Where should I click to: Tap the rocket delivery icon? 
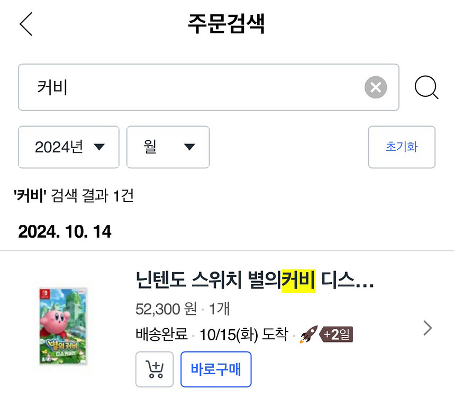click(x=308, y=335)
